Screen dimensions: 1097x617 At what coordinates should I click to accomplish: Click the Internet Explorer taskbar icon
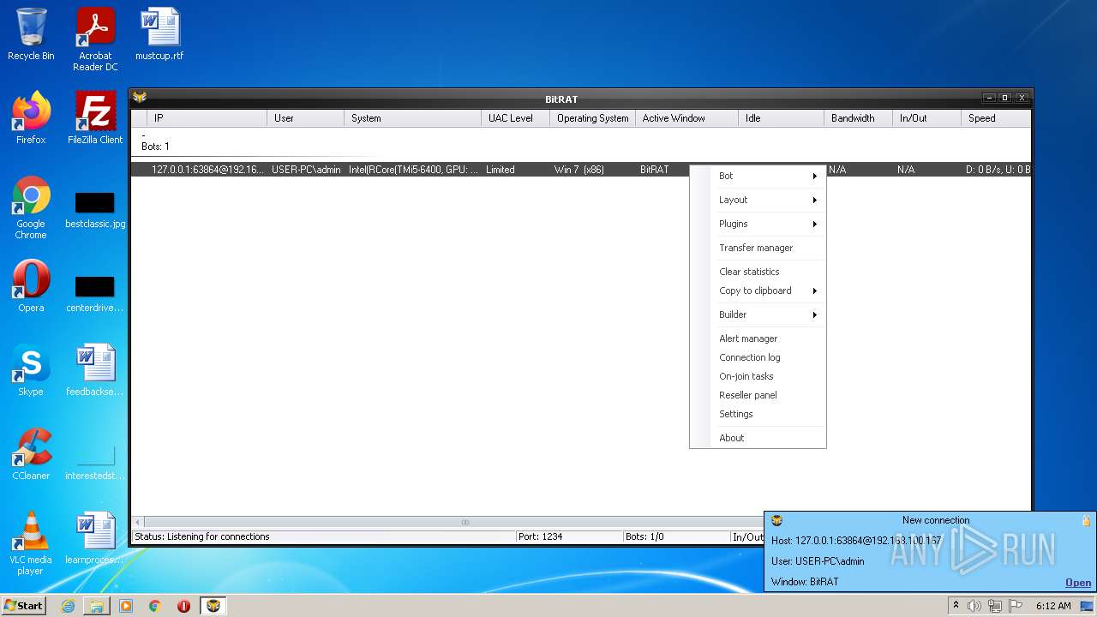pyautogui.click(x=68, y=606)
